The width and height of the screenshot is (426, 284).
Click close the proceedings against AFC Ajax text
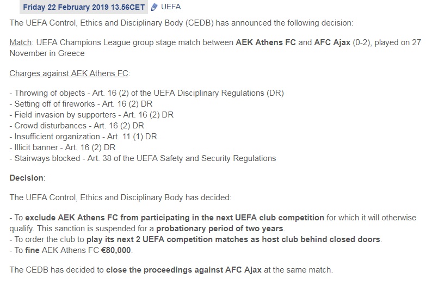(x=184, y=270)
